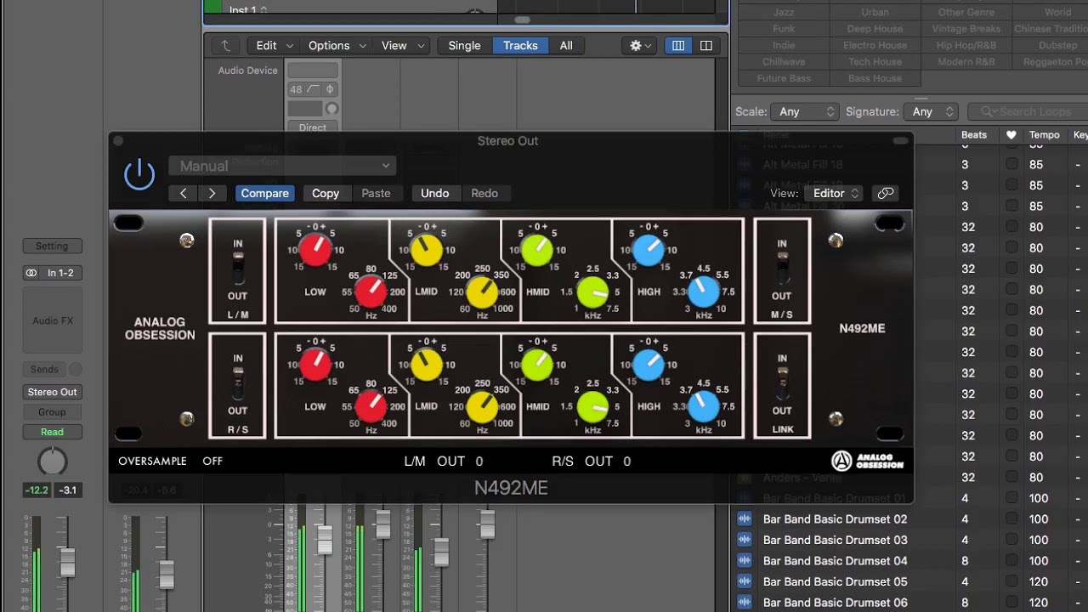Click the top-row yellow LMID frequency knob
1088x612 pixels.
tap(482, 293)
